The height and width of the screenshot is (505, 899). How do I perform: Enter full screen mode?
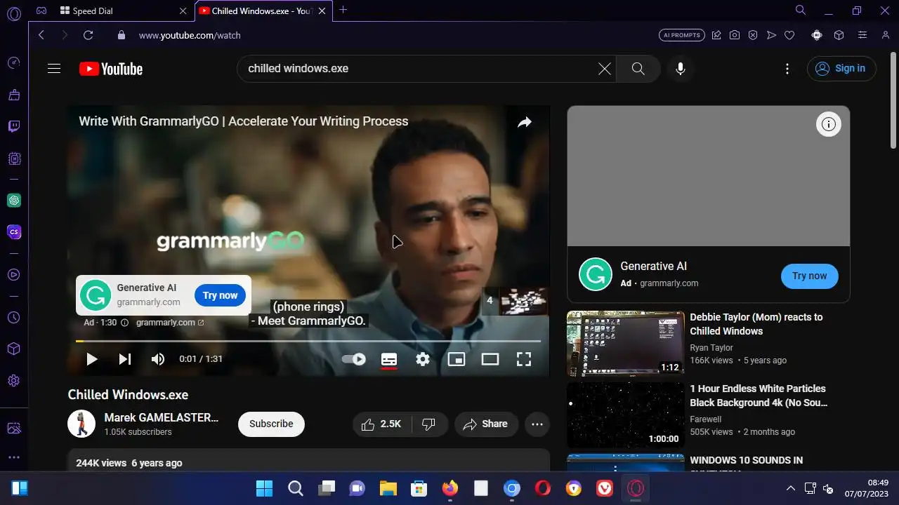tap(524, 359)
